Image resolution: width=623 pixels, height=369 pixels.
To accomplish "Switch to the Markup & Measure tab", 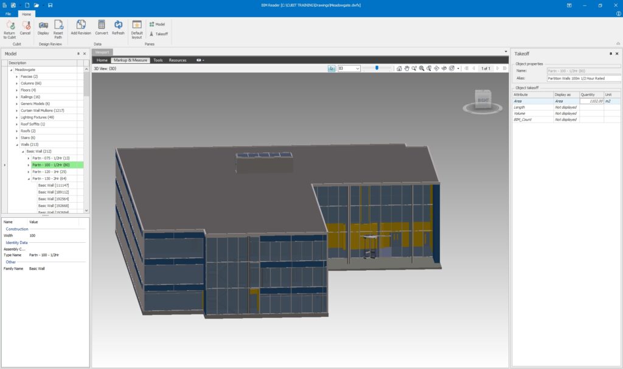I will (130, 61).
